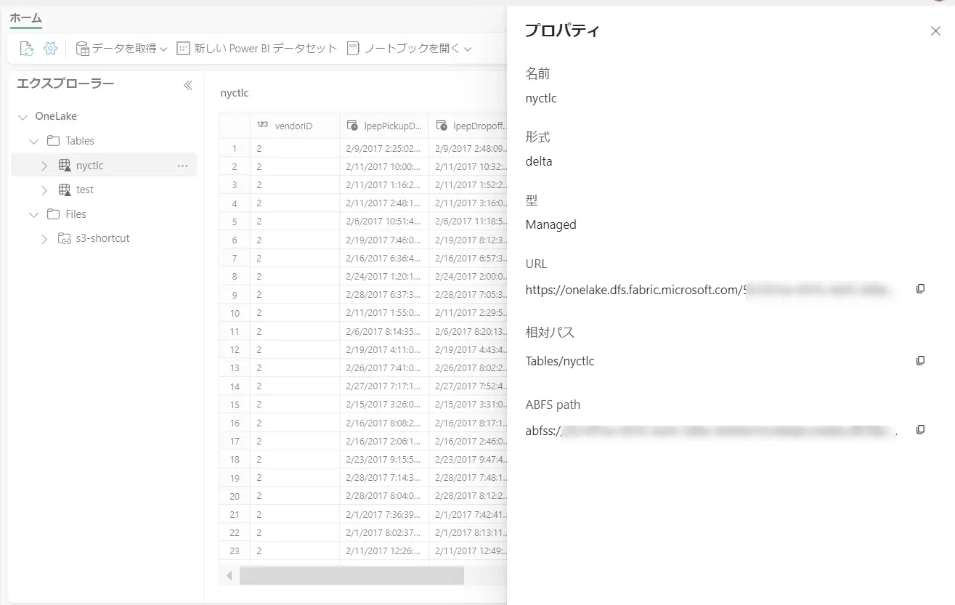The height and width of the screenshot is (605, 955).
Task: Open the ノートブックを開く dropdown
Action: point(410,49)
